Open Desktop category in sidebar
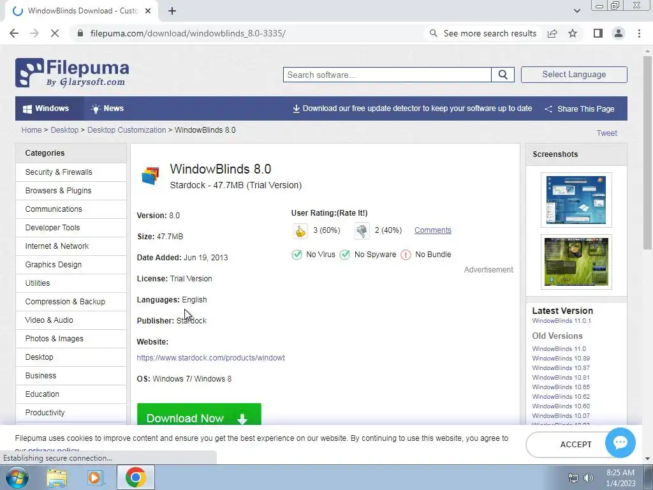 click(x=71, y=357)
